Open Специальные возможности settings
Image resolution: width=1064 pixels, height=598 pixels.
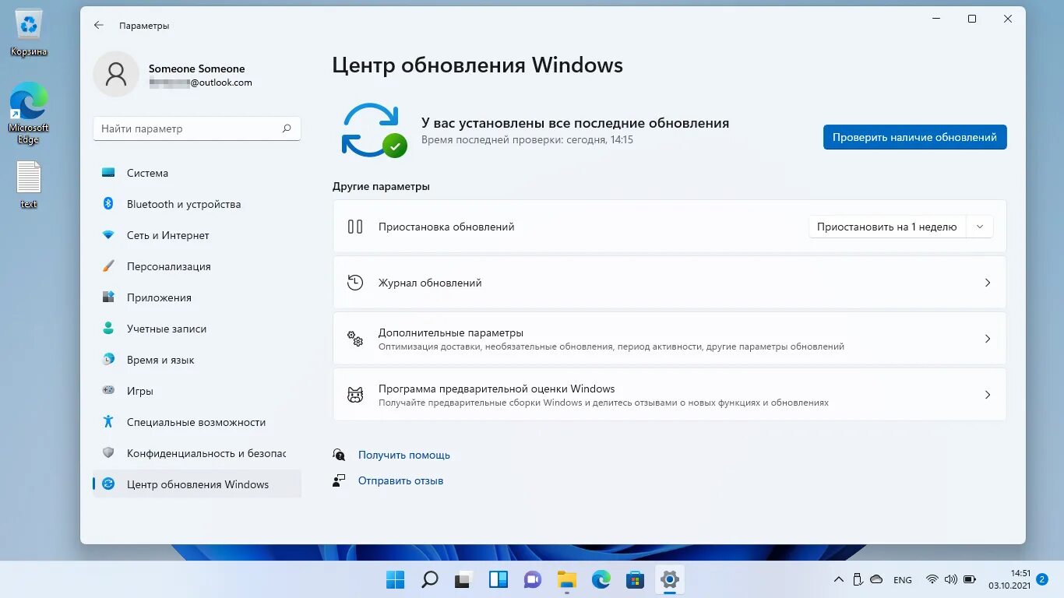tap(196, 422)
